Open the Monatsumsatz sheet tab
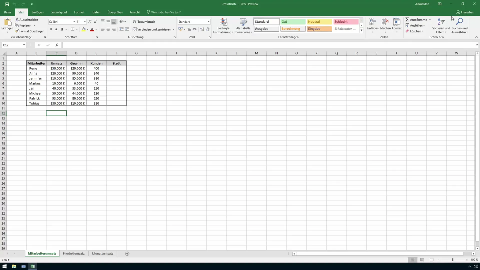480x270 pixels. 102,253
